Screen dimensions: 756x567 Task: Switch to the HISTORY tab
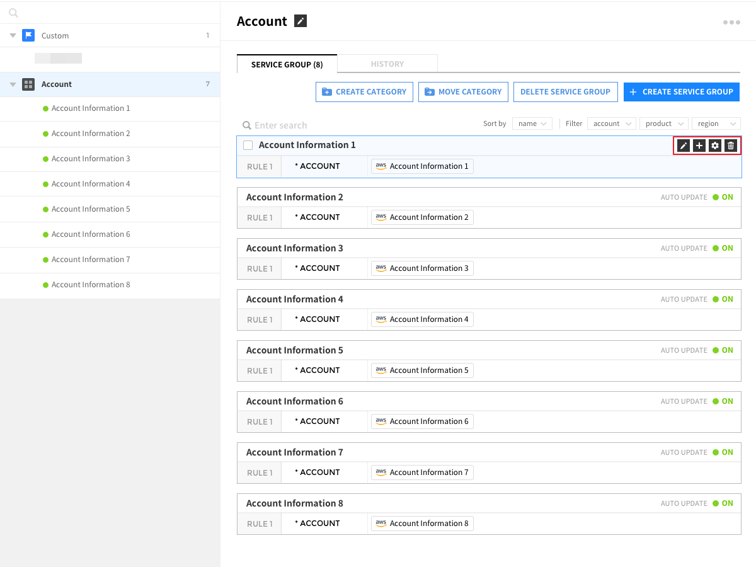pyautogui.click(x=387, y=64)
